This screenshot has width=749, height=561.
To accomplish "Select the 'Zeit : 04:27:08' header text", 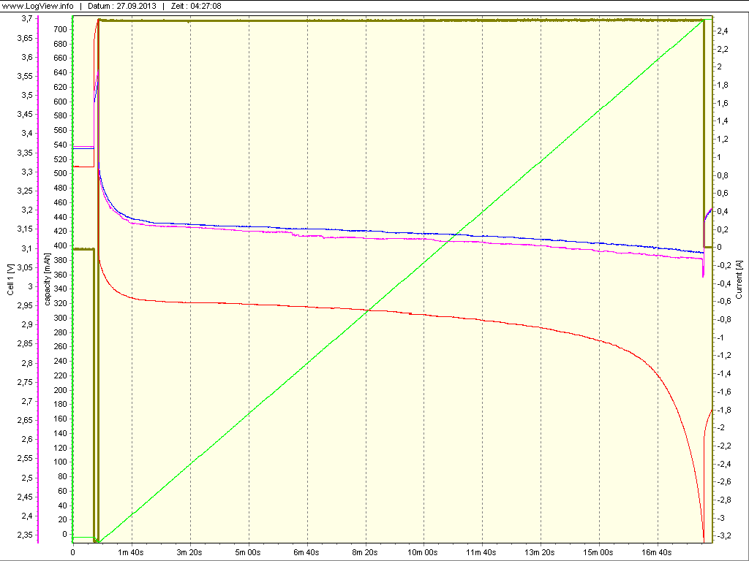I will [x=196, y=6].
